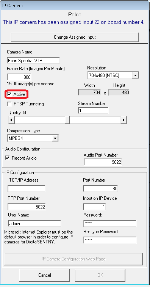Uncheck the Record Audio checkbox
150x287 pixels.
7,158
